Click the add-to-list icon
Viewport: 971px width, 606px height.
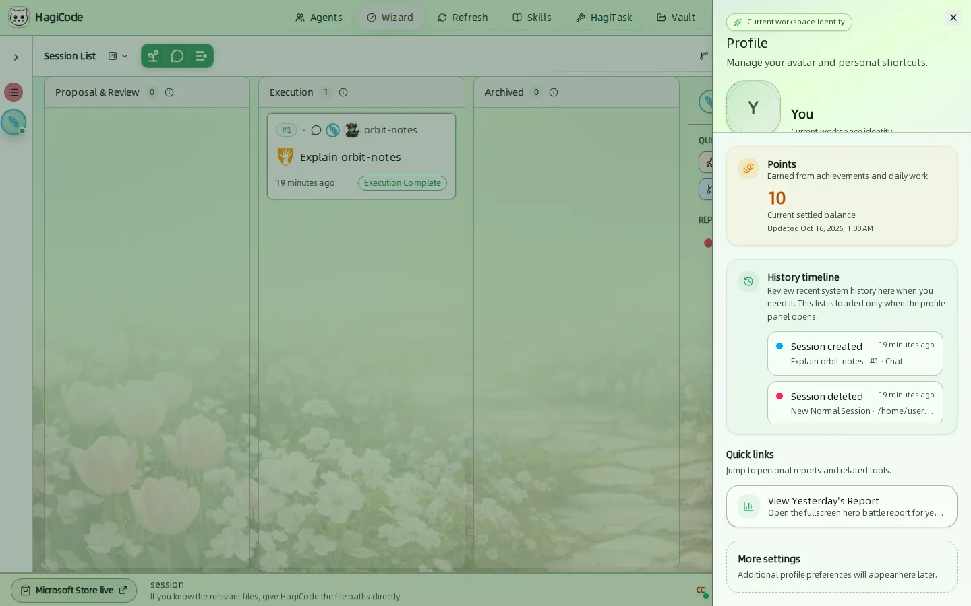point(201,56)
